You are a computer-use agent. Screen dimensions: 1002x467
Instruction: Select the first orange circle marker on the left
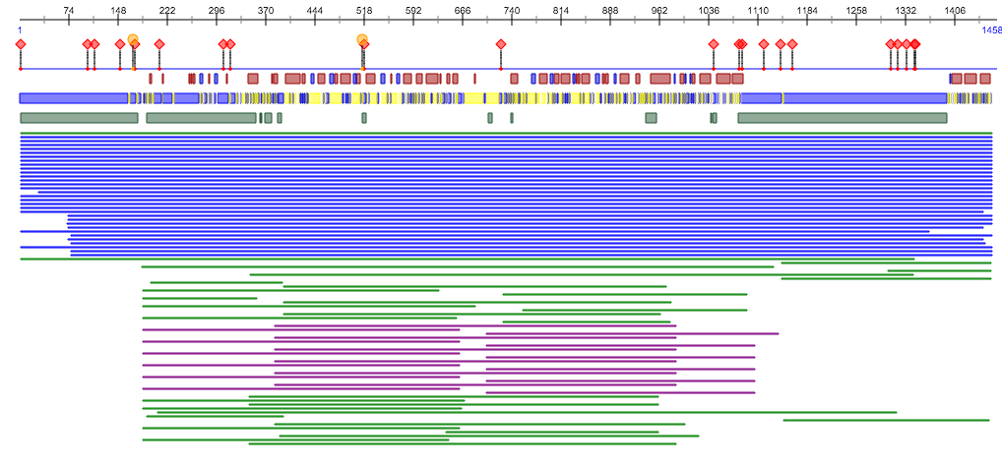point(133,39)
